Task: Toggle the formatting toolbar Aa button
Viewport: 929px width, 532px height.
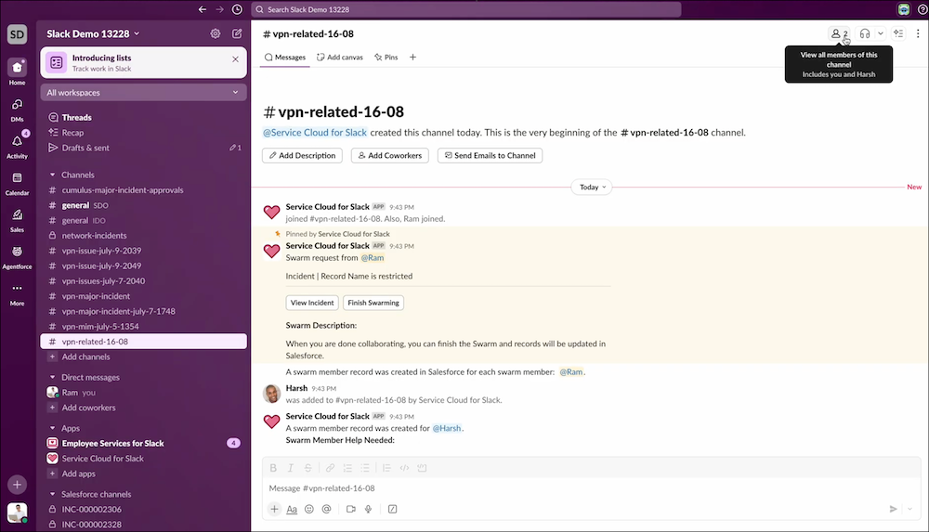Action: [292, 509]
